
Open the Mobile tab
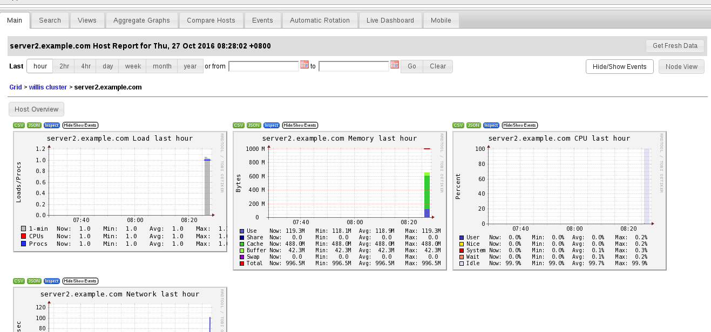pyautogui.click(x=441, y=20)
